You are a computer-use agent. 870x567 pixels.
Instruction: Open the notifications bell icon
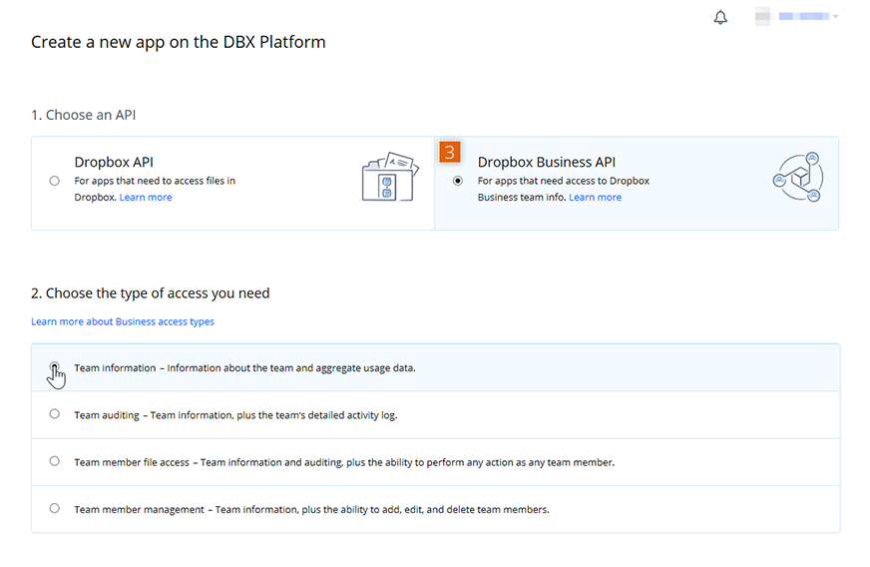[x=720, y=17]
